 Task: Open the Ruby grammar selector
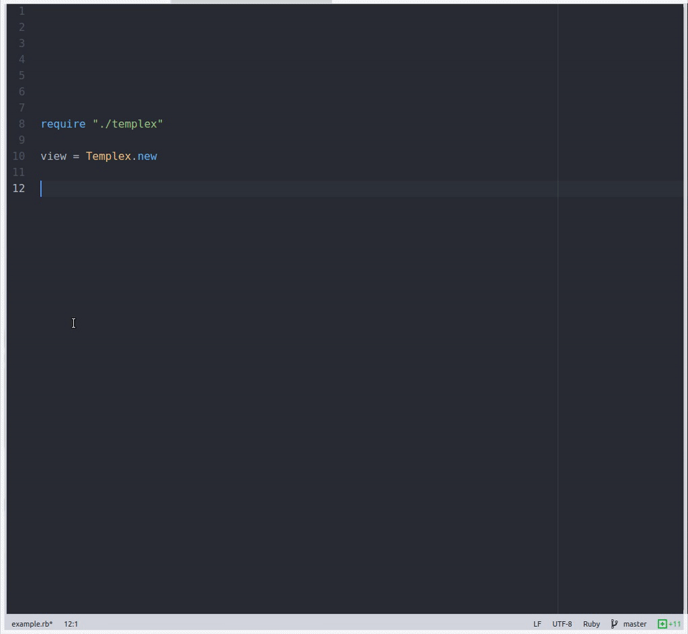click(591, 624)
